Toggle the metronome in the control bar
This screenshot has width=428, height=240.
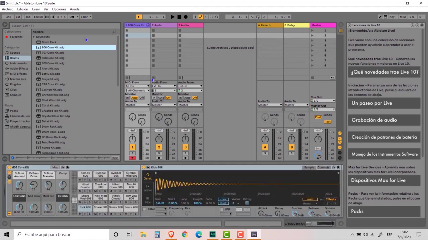point(72,17)
